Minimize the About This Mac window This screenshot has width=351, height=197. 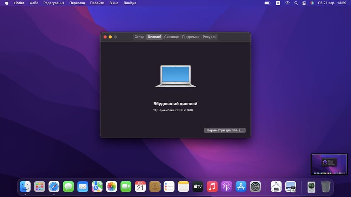pyautogui.click(x=110, y=37)
